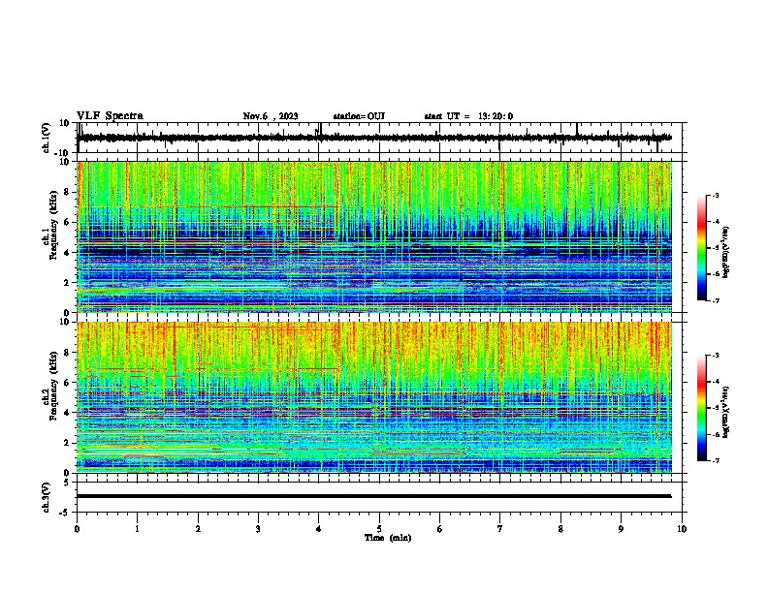
Task: Click time axis tick label "4"
Action: tap(319, 529)
